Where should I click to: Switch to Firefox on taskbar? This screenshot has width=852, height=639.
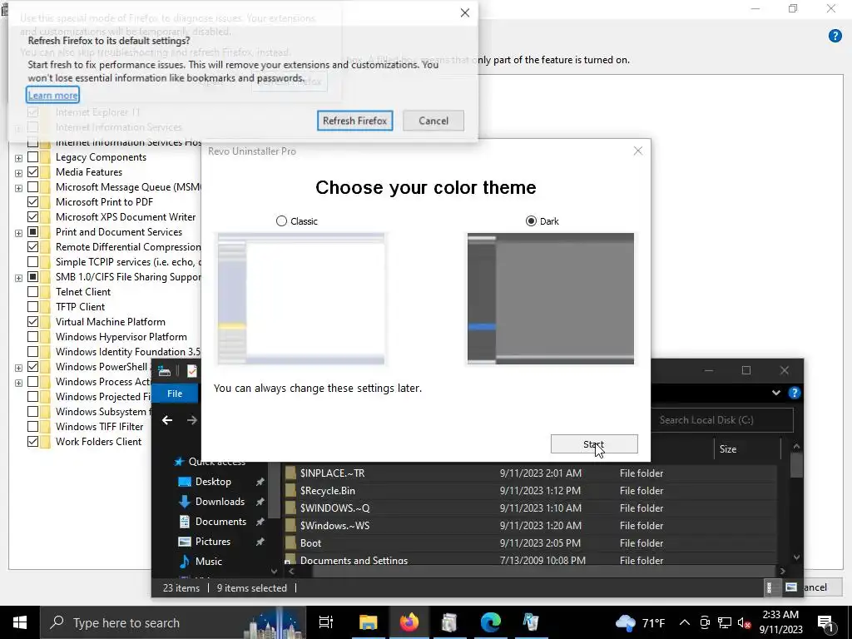pyautogui.click(x=409, y=622)
